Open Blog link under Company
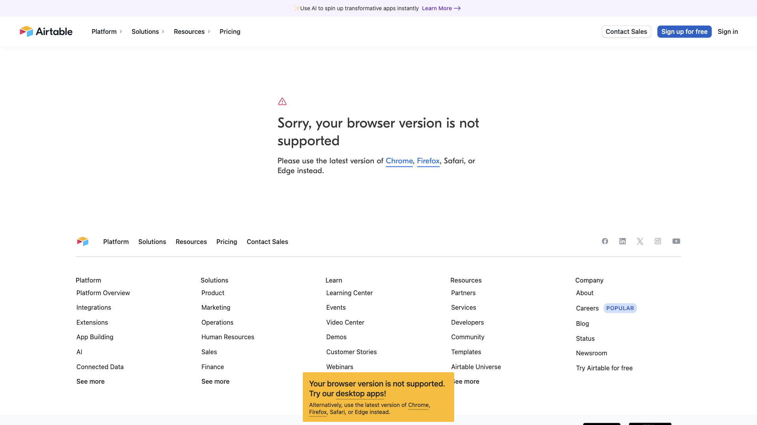This screenshot has height=425, width=757. tap(582, 323)
